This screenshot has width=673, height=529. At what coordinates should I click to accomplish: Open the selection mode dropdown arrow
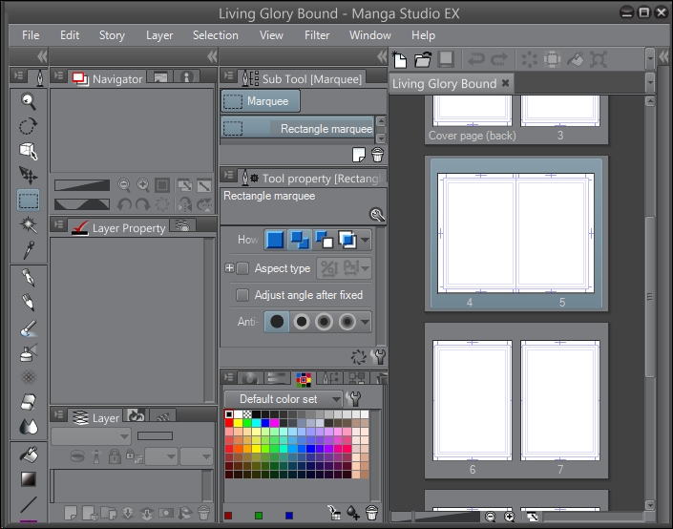[365, 240]
